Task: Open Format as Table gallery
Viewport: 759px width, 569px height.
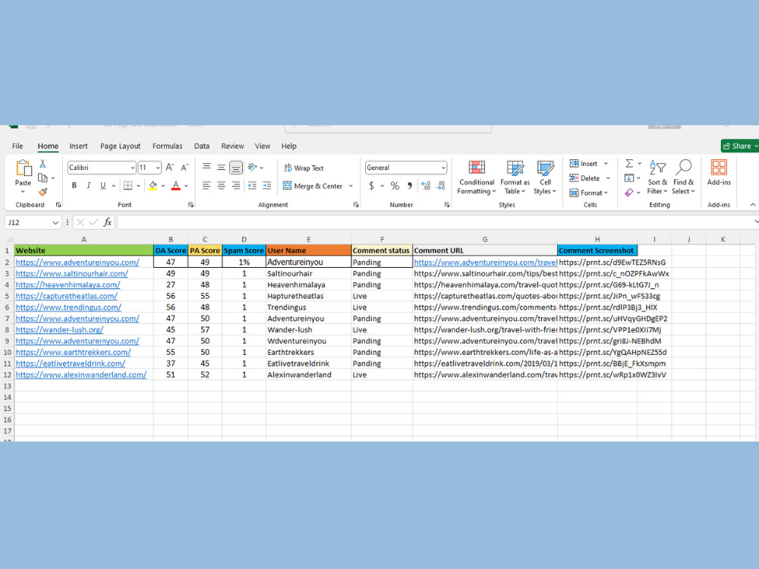Action: click(515, 178)
